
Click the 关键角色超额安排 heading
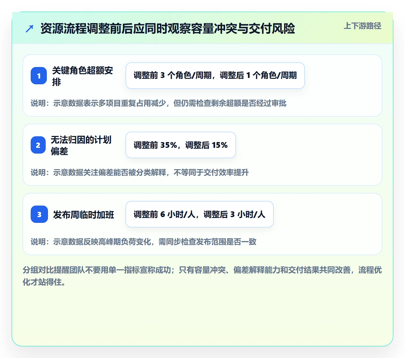tap(82, 76)
